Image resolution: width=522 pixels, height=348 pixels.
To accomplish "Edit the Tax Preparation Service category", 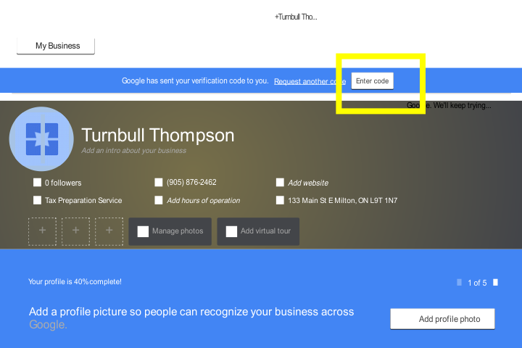I will point(83,201).
